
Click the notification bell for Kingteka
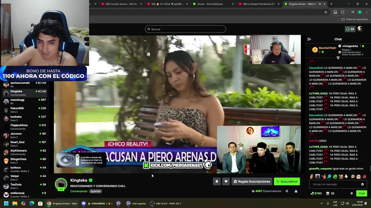[217, 181]
